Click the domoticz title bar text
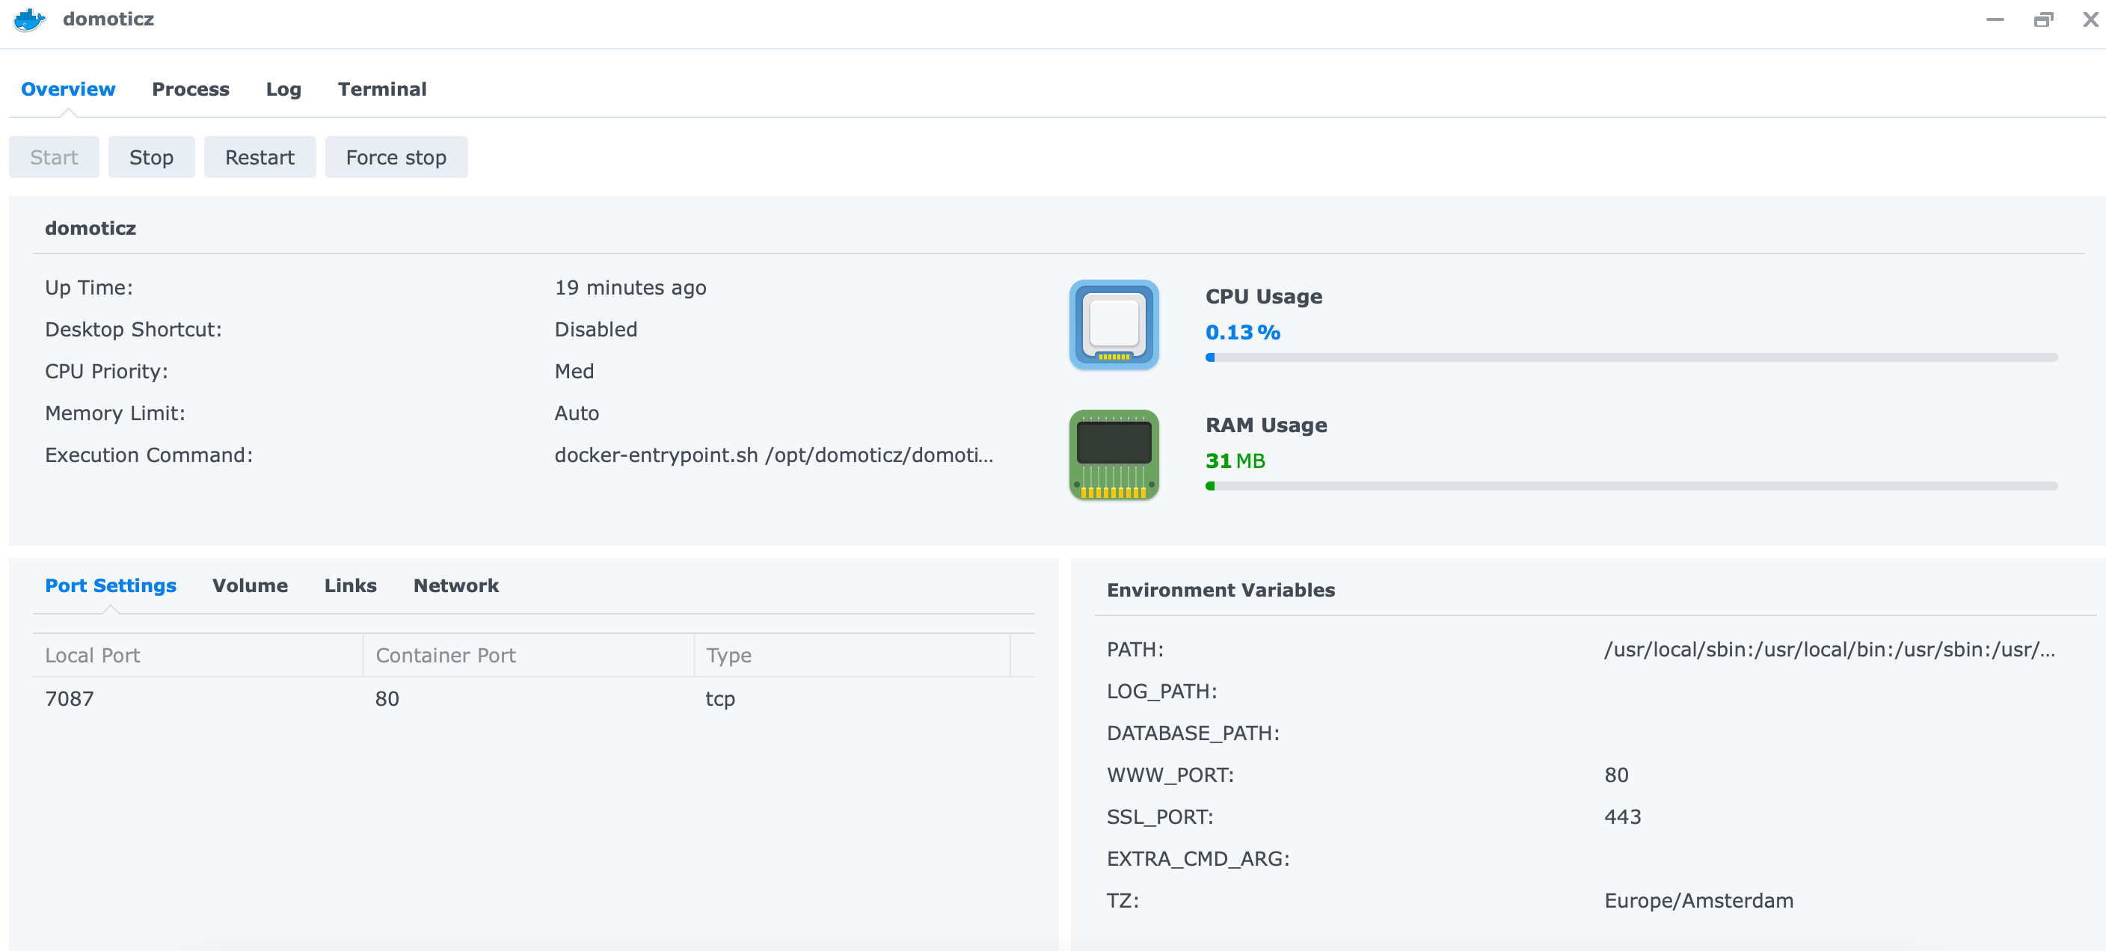This screenshot has width=2106, height=951. 108,19
